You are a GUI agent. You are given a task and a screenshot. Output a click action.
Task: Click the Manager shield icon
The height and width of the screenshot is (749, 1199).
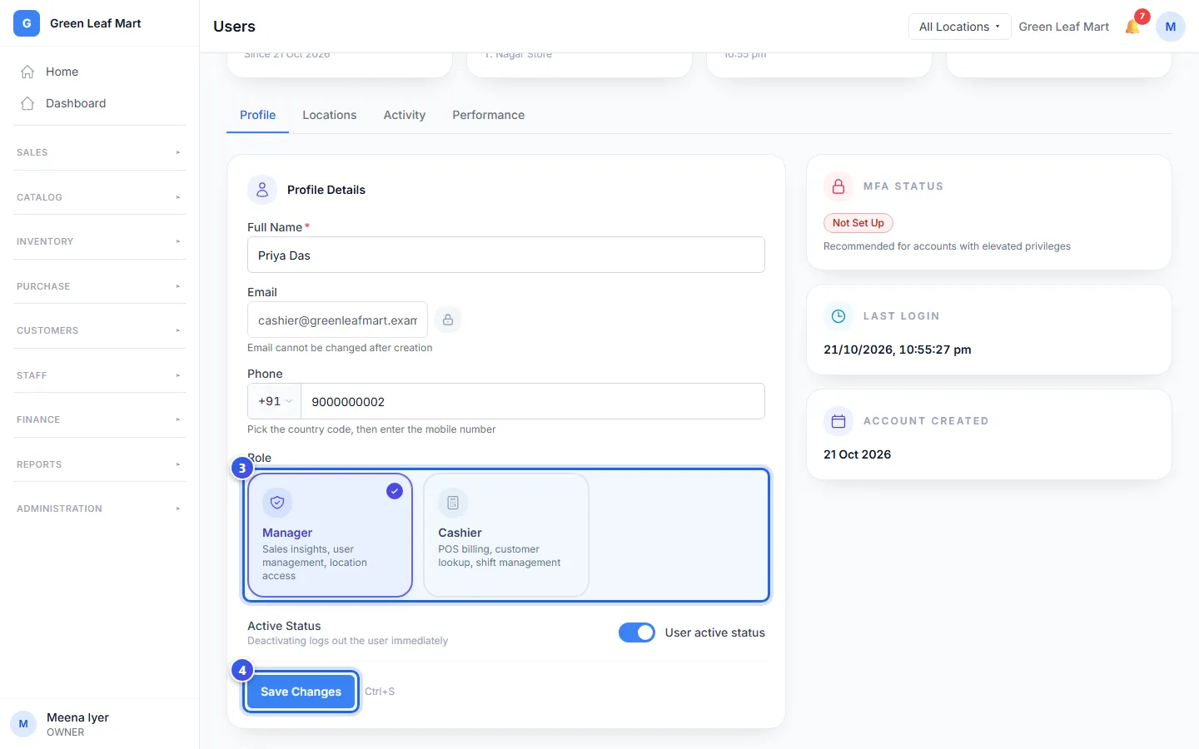[277, 503]
